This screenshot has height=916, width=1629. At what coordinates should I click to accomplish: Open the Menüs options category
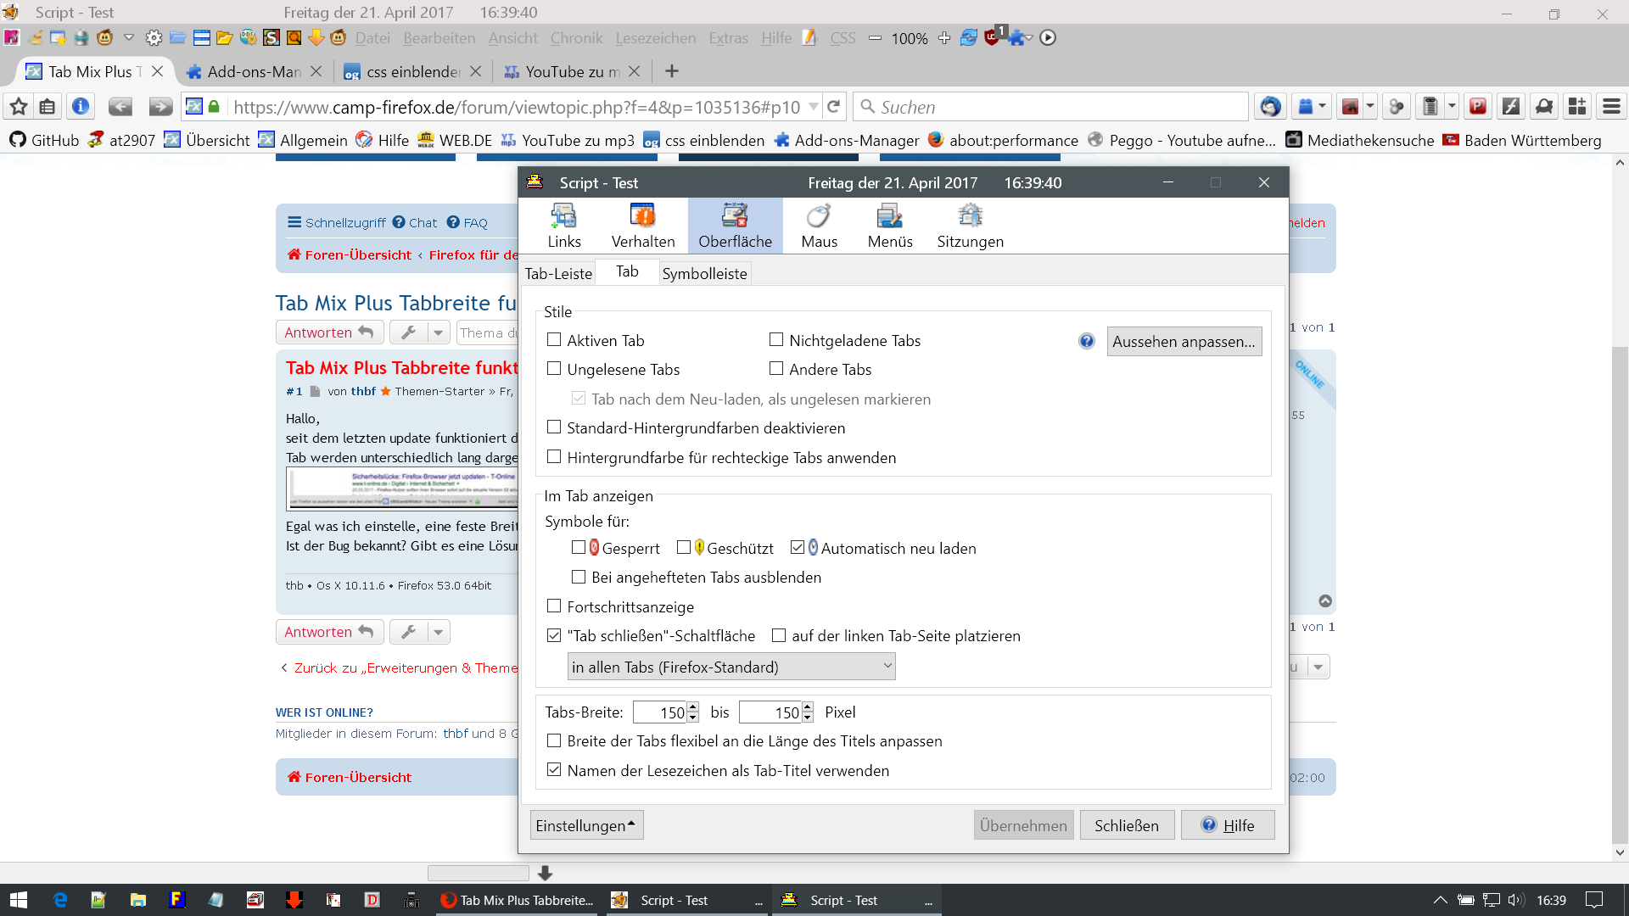[890, 226]
